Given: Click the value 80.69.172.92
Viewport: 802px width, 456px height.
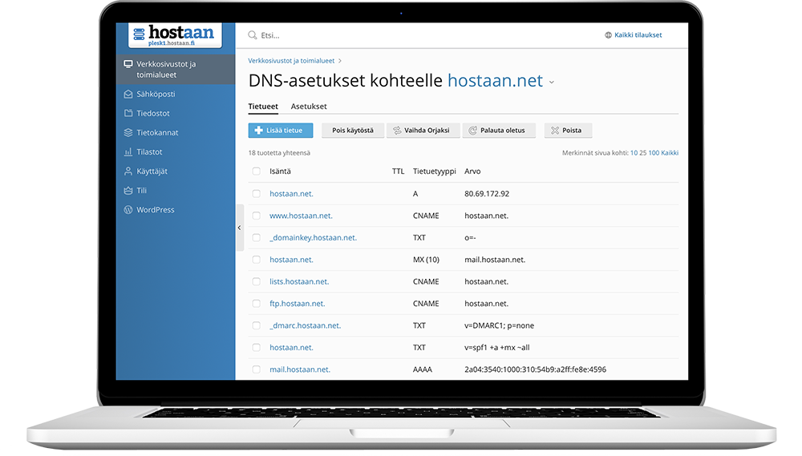Looking at the screenshot, I should pos(487,194).
